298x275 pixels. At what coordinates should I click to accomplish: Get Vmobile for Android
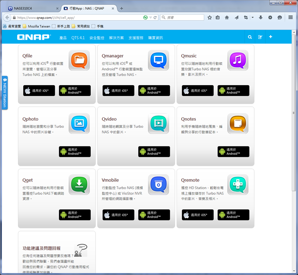154,215
